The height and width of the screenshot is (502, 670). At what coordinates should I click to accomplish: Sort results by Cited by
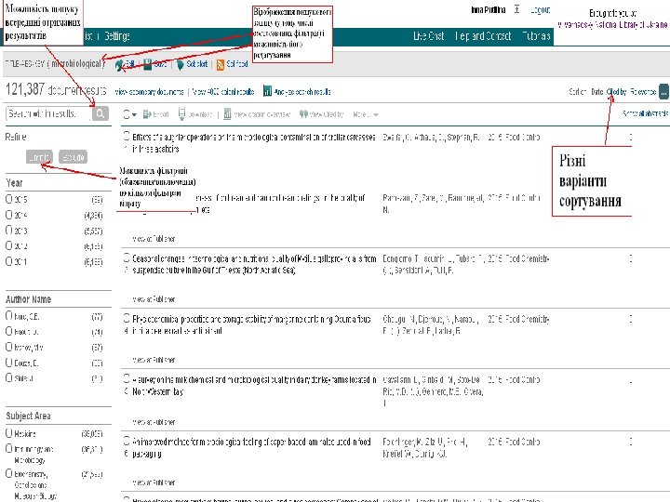pos(616,92)
